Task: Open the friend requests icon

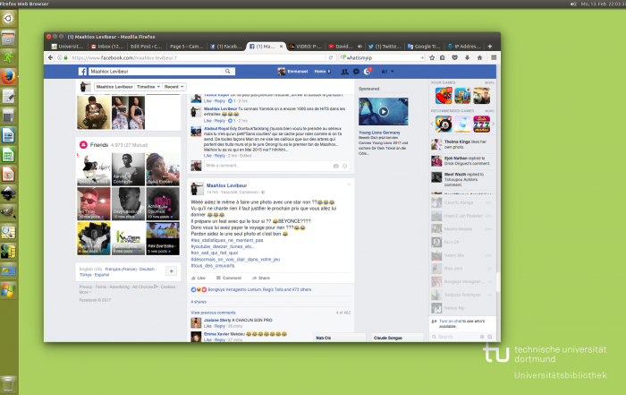Action: (x=345, y=71)
